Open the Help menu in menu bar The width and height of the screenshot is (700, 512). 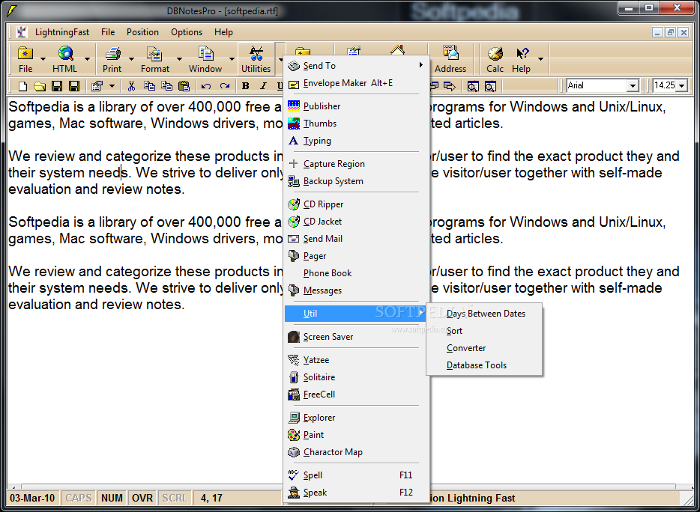(223, 32)
